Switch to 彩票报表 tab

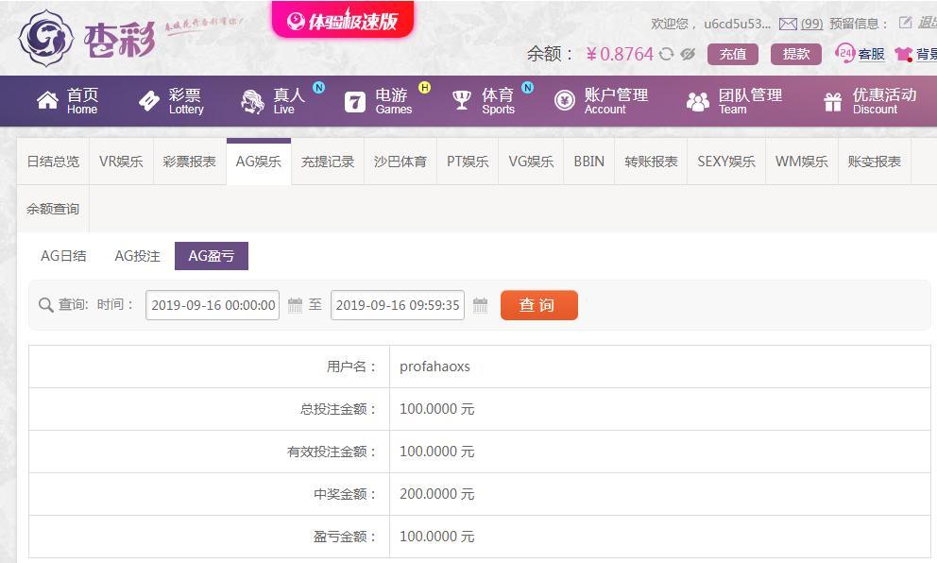tap(190, 162)
